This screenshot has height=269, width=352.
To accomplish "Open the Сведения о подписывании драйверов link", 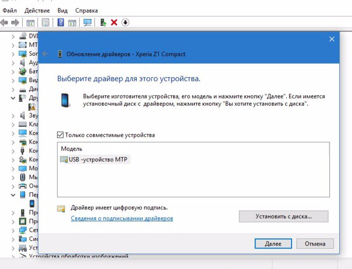I will tap(122, 218).
